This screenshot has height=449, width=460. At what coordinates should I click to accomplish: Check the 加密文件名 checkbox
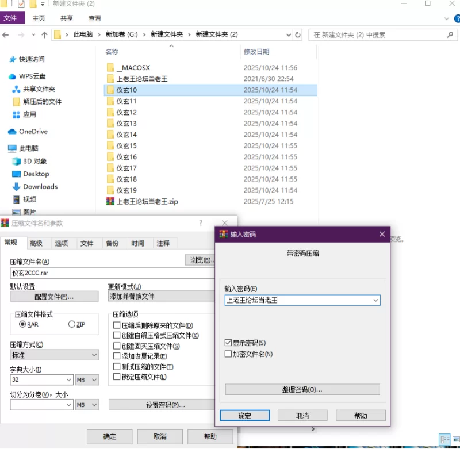228,354
